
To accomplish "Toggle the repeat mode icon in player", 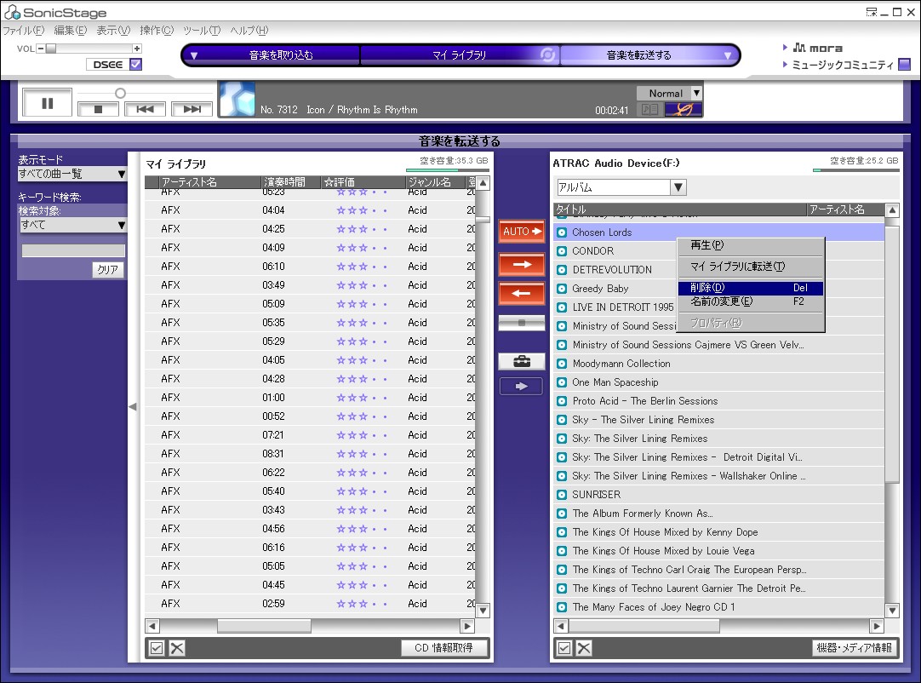I will tap(684, 109).
